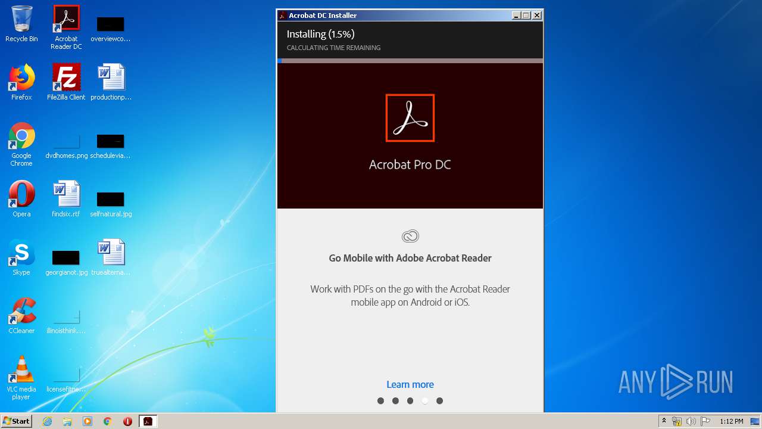The width and height of the screenshot is (762, 429).
Task: Open Action Center flag icon
Action: click(705, 421)
